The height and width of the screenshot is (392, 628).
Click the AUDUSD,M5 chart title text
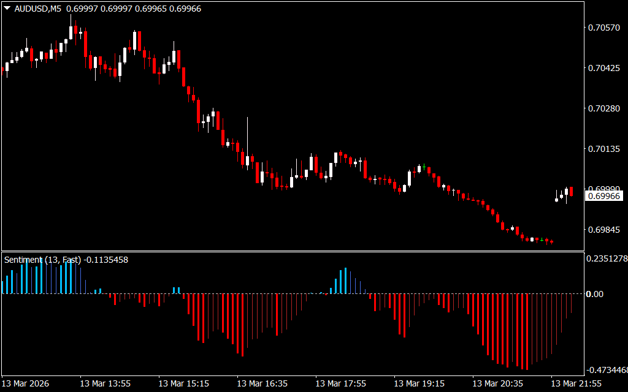tap(38, 9)
